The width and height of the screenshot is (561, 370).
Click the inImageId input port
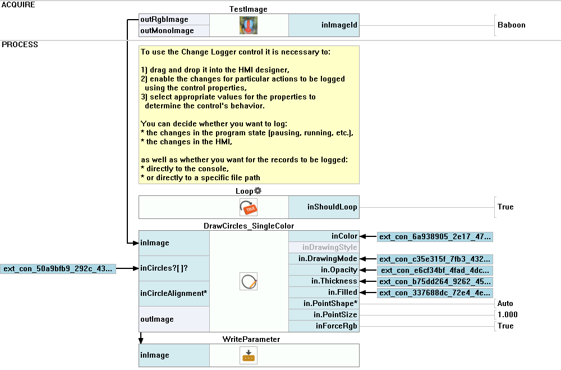pyautogui.click(x=323, y=25)
